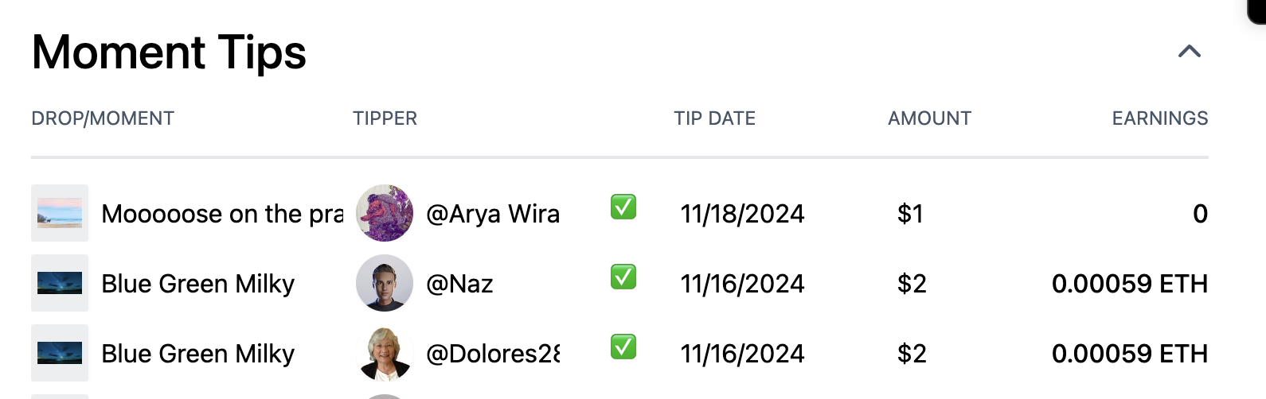Click green checkmark in Dolores28 row

coord(623,347)
